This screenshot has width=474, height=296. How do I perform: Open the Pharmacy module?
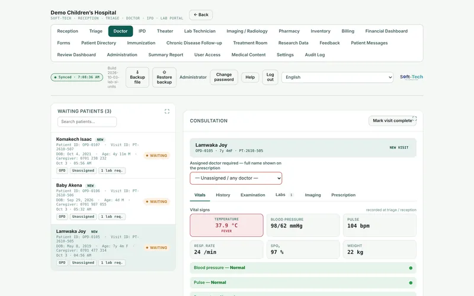click(289, 31)
